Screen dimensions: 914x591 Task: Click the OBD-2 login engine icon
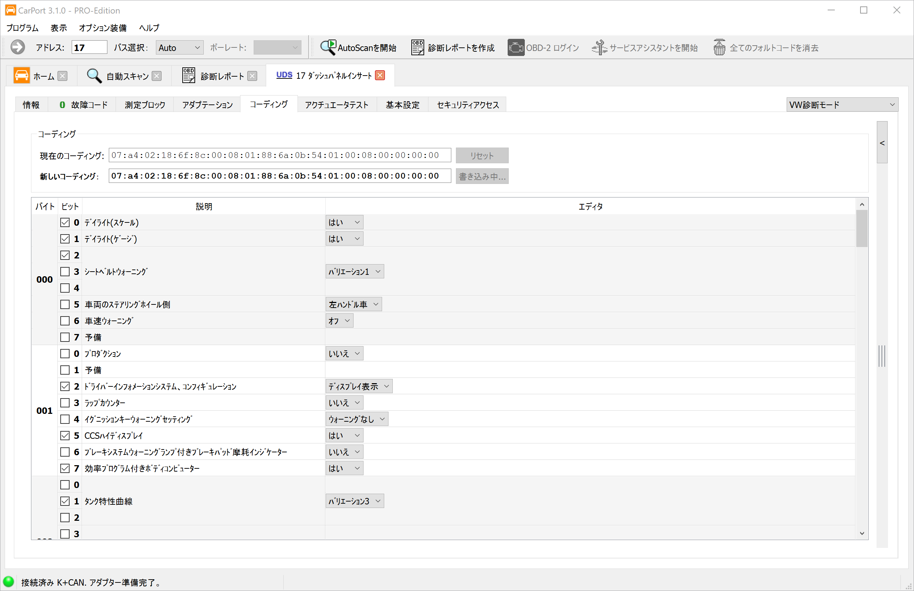[x=516, y=48]
